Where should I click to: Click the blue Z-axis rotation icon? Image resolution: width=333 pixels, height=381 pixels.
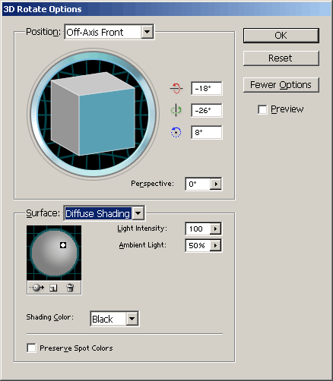(176, 132)
